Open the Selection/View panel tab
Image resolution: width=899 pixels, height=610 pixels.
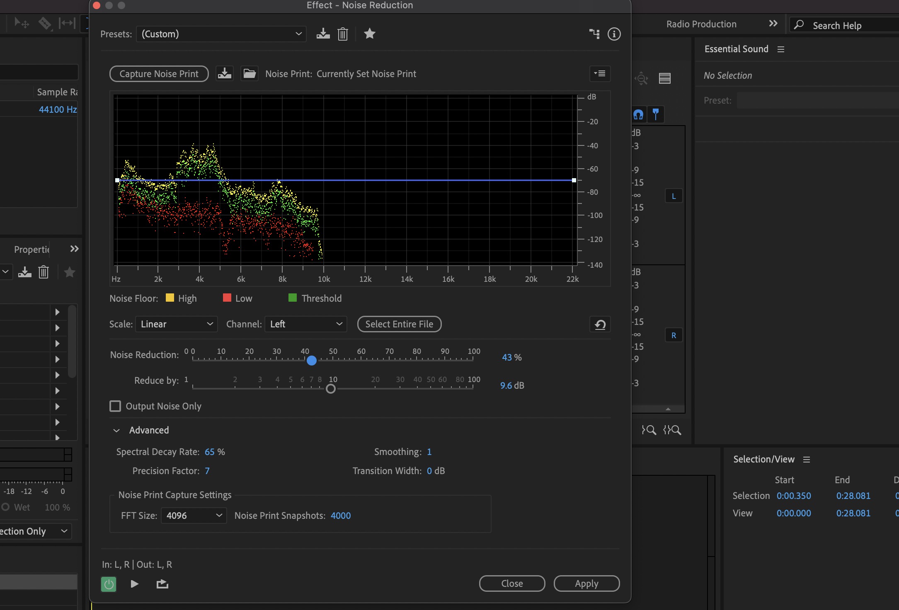tap(764, 459)
